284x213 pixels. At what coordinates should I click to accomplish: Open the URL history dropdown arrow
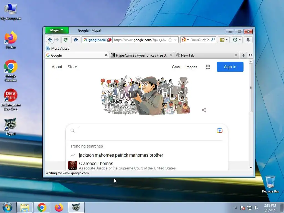click(x=175, y=40)
